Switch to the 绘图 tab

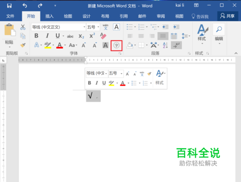(x=68, y=16)
